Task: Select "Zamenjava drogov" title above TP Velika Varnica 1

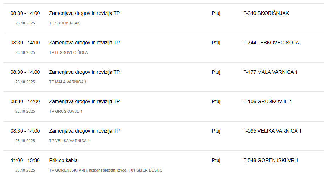Action: coord(84,131)
